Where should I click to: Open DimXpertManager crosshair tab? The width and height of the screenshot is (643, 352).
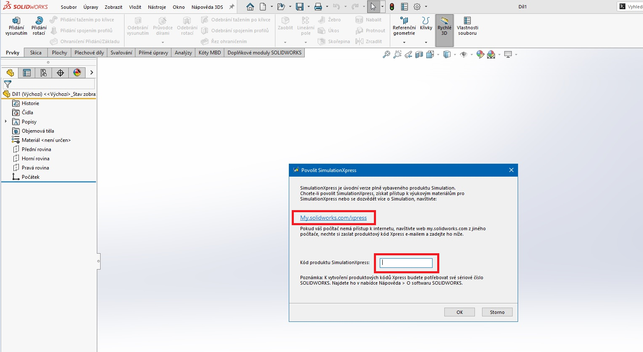[60, 73]
